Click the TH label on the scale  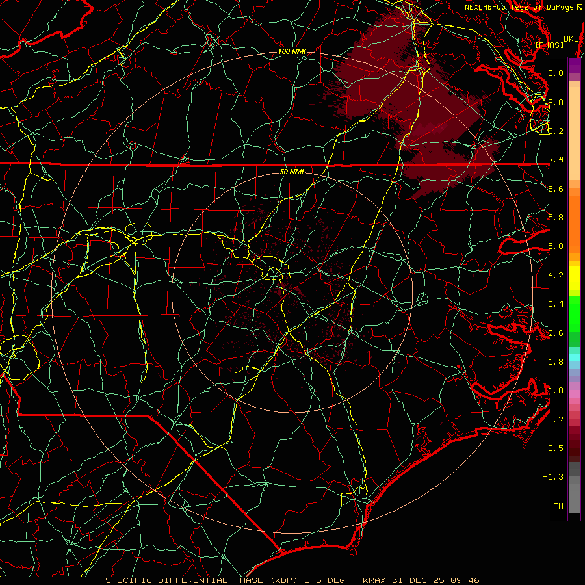click(x=558, y=506)
